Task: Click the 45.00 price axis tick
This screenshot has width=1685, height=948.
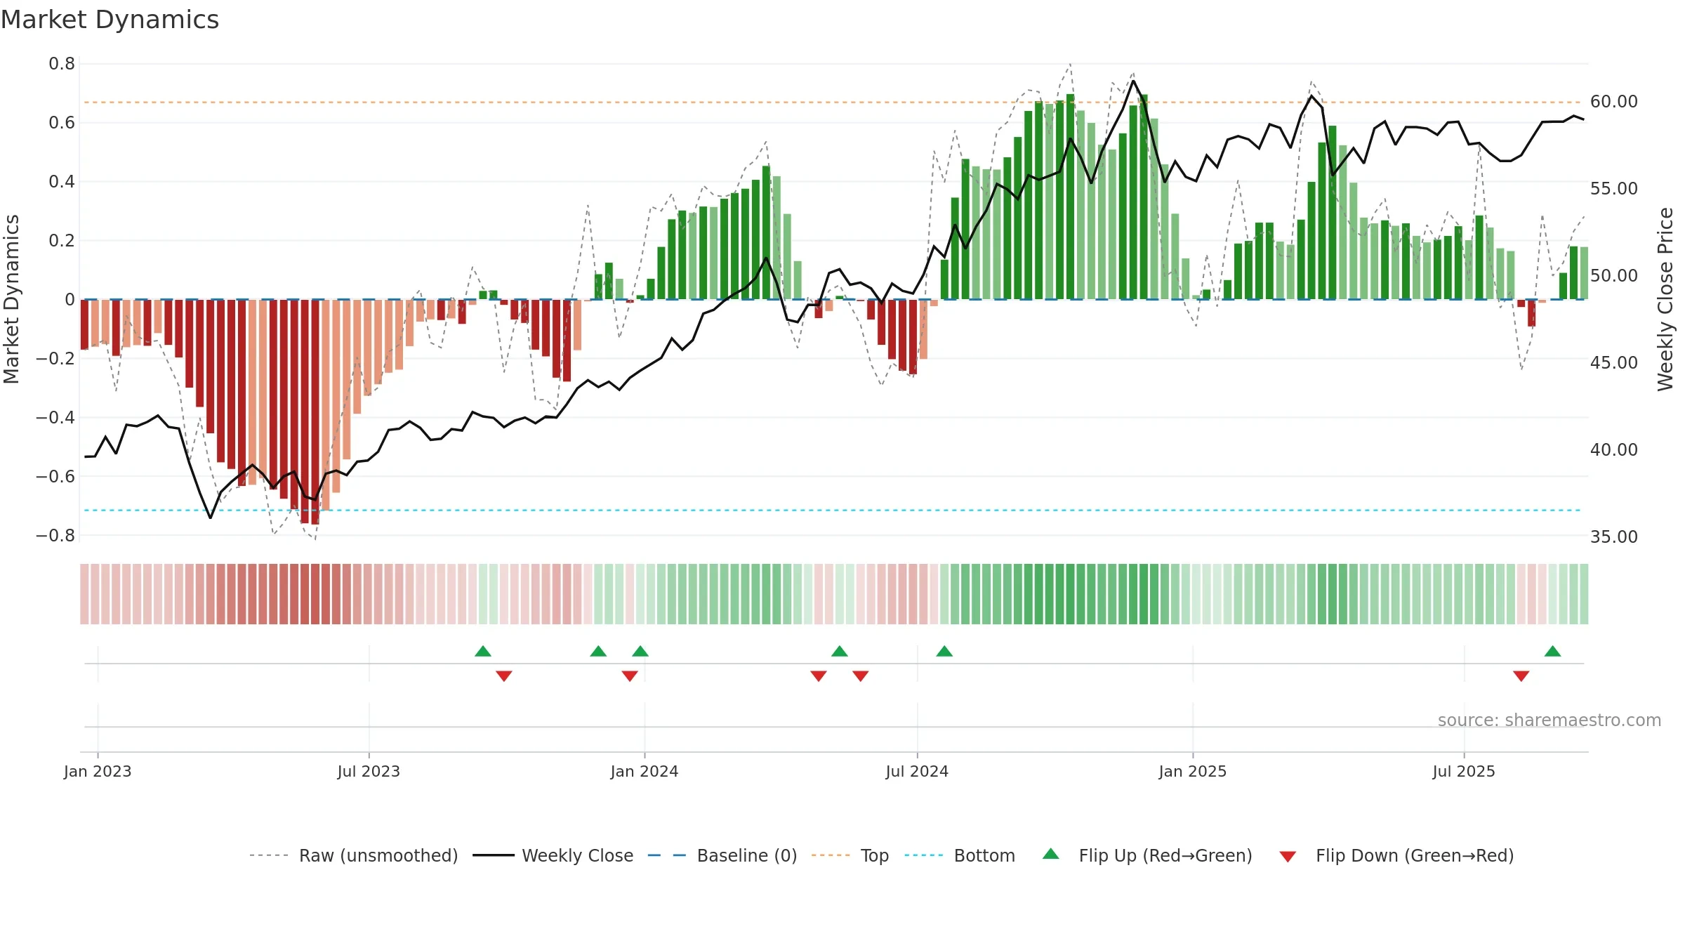Action: (1614, 363)
